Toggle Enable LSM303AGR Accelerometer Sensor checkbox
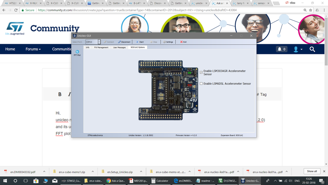328x185 pixels. click(x=201, y=72)
